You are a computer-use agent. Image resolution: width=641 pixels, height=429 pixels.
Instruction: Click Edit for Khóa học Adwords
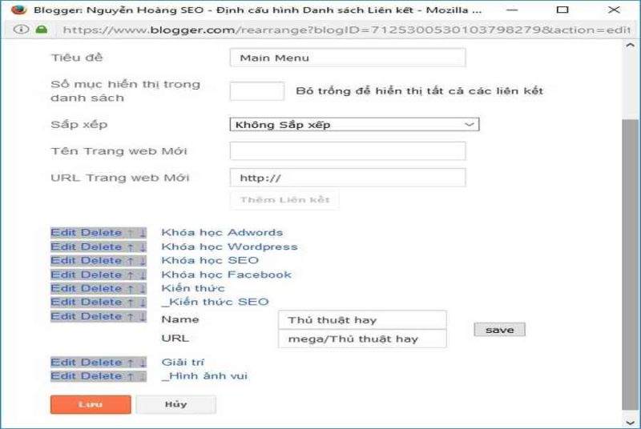63,233
